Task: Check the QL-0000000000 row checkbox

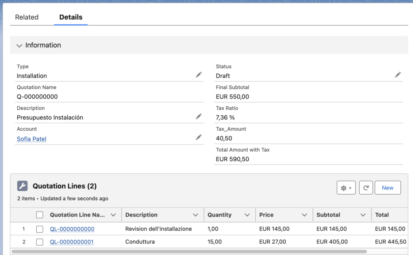Action: click(x=40, y=229)
